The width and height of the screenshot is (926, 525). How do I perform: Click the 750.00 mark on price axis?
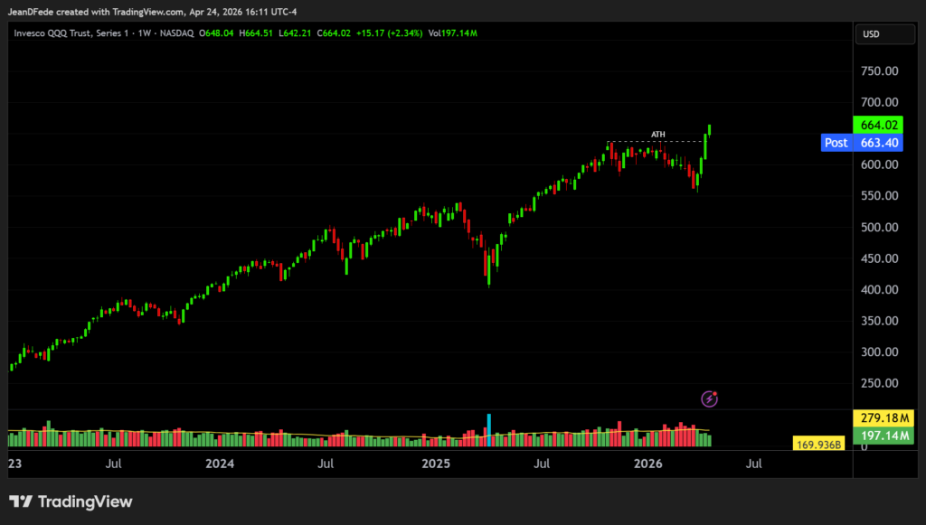[x=879, y=71]
